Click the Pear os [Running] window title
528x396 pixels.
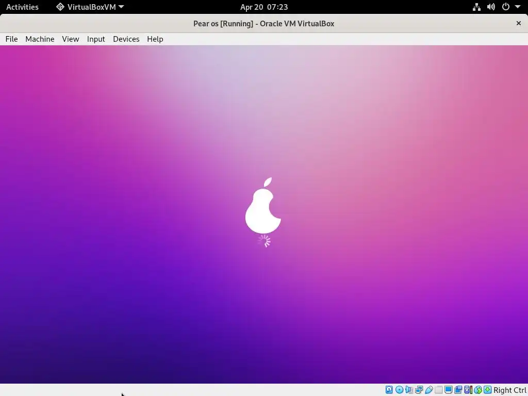pyautogui.click(x=263, y=24)
